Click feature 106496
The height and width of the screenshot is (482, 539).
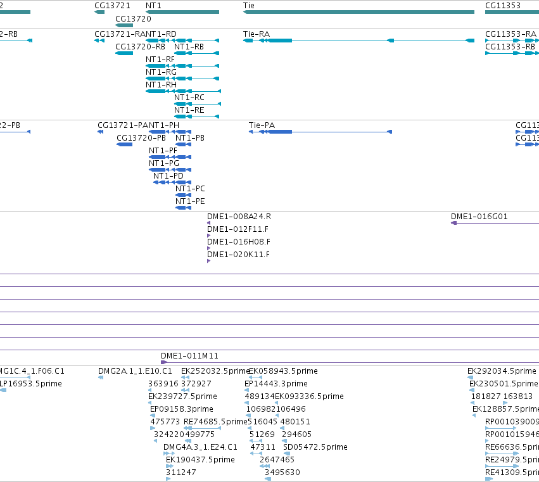pyautogui.click(x=277, y=415)
